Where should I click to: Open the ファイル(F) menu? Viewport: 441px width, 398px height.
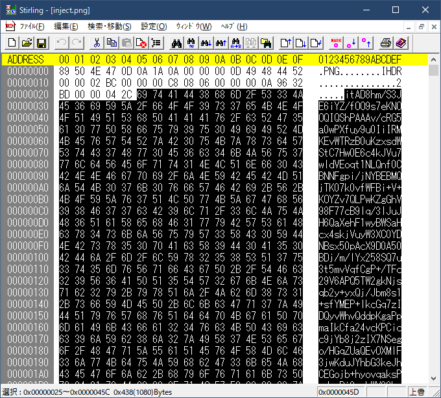click(32, 27)
